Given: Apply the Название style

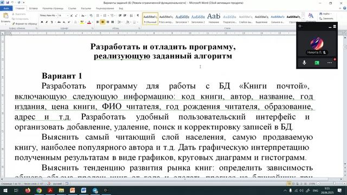Looking at the screenshot, I should (214, 18).
